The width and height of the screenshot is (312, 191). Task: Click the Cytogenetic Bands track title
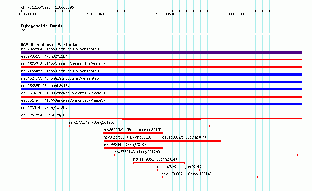pyautogui.click(x=42, y=26)
